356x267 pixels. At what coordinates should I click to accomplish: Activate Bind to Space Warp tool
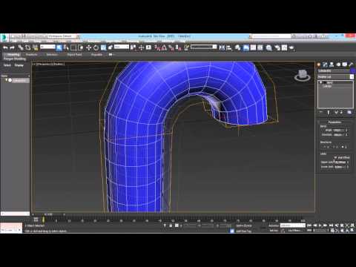point(35,47)
